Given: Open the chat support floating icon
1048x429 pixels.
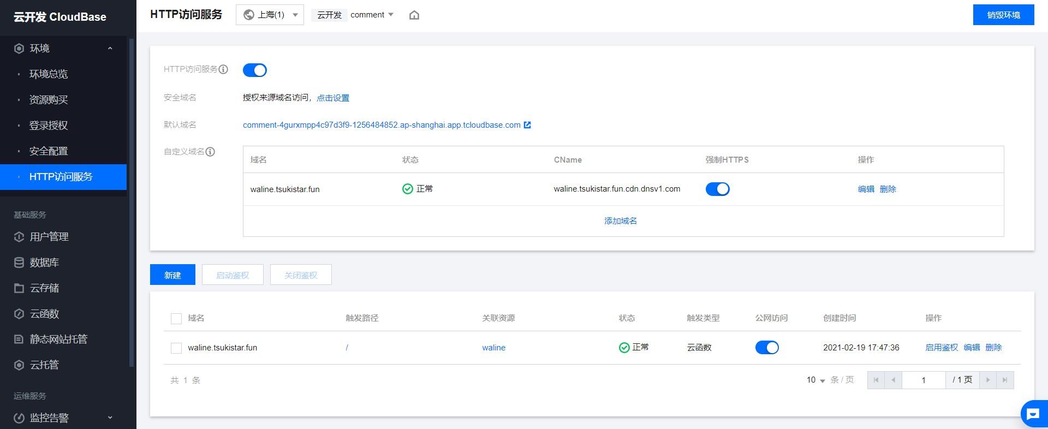Looking at the screenshot, I should (x=1033, y=414).
